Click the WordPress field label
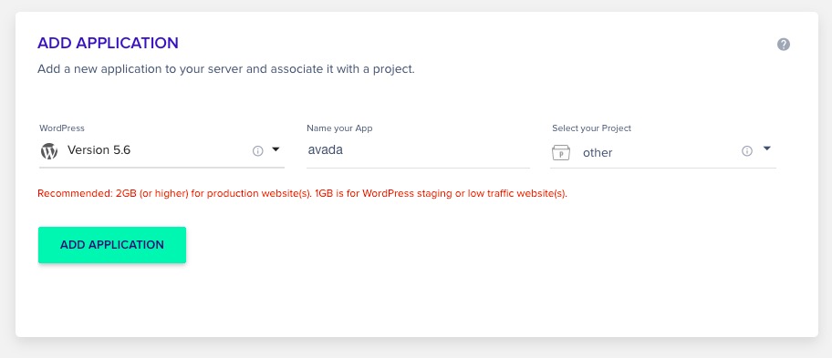 coord(62,128)
